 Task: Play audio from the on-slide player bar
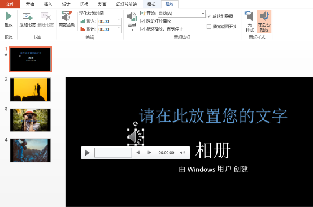click(87, 153)
